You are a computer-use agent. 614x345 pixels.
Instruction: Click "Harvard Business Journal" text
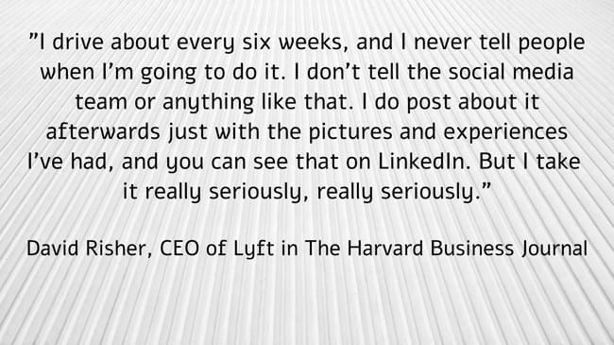point(467,249)
